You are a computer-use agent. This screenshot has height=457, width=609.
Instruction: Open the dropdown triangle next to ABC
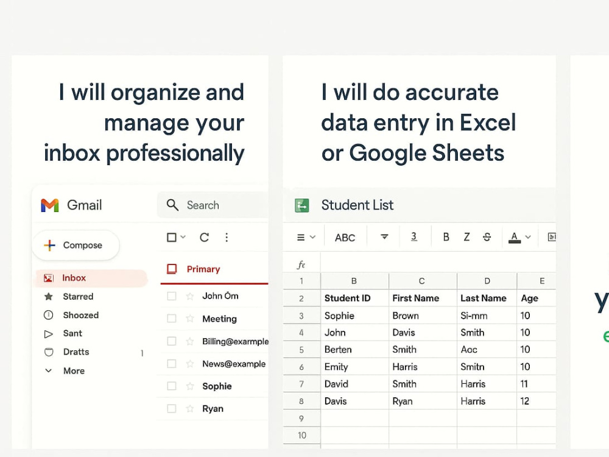[x=384, y=236]
